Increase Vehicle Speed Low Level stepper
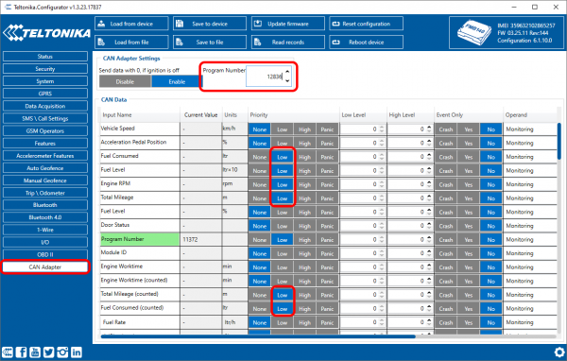 tap(382, 127)
